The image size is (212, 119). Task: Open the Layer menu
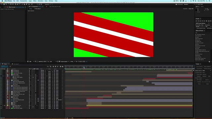point(30,1)
